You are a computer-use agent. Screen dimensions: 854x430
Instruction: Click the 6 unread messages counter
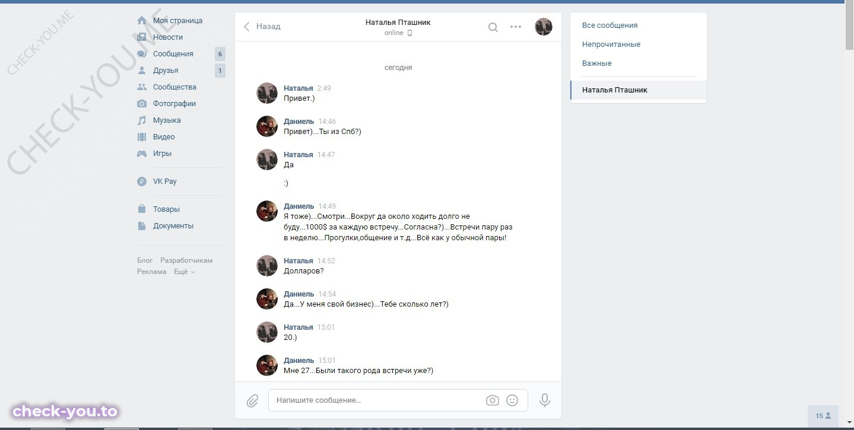[220, 54]
